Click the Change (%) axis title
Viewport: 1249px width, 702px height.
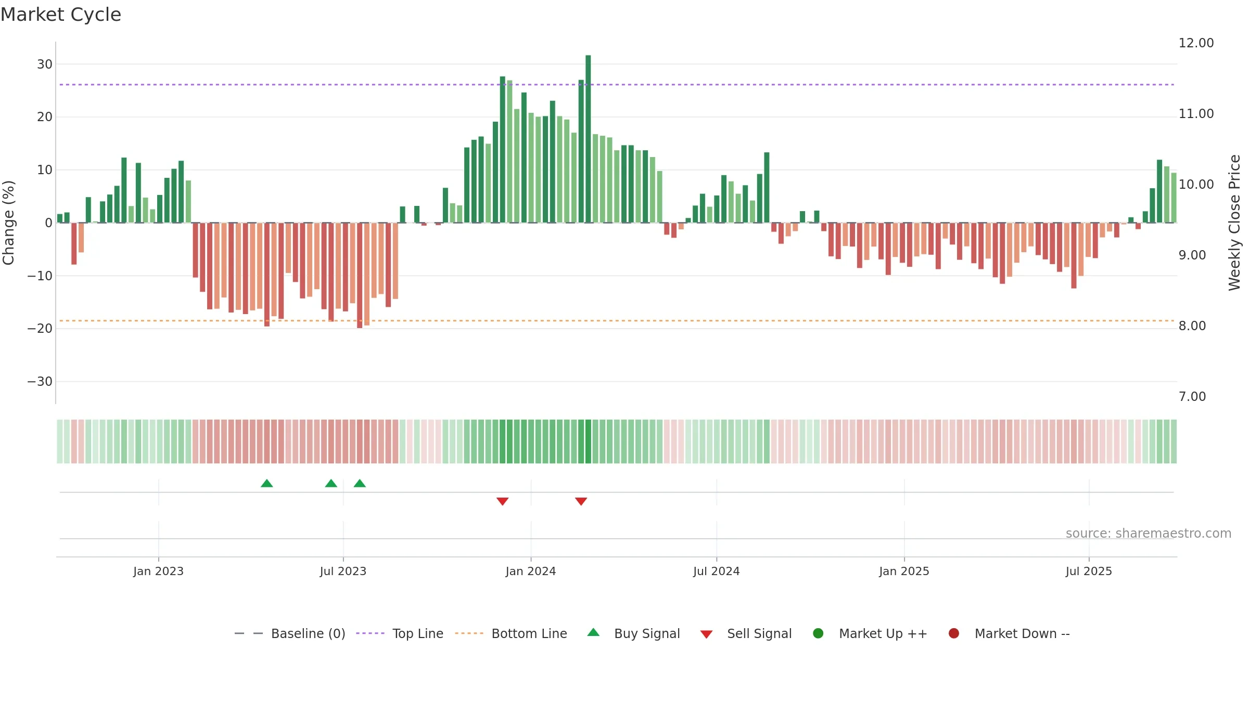click(8, 223)
